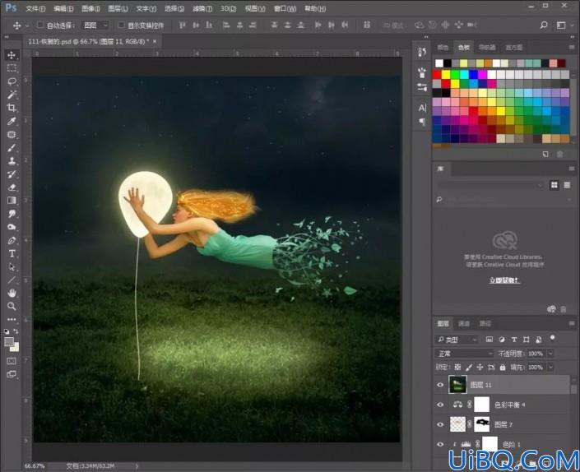Select the Pen tool

12,240
